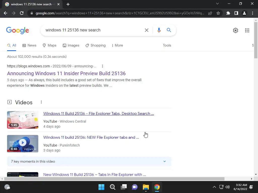This screenshot has width=258, height=193.
Task: Open Pureinfotech 'NEW File Explorer tabs' video link
Action: [x=91, y=137]
